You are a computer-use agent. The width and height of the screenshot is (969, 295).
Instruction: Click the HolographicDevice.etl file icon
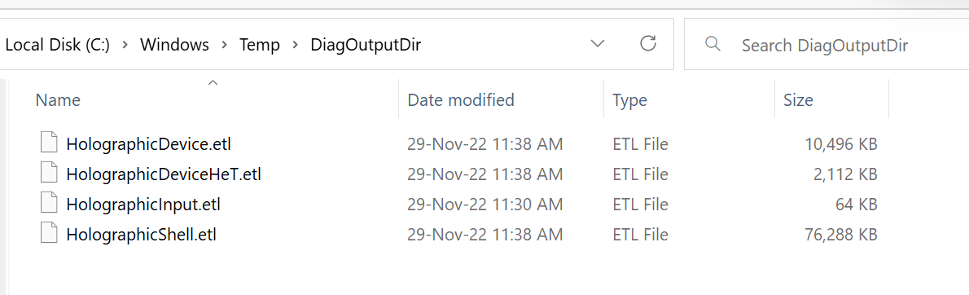[x=49, y=144]
